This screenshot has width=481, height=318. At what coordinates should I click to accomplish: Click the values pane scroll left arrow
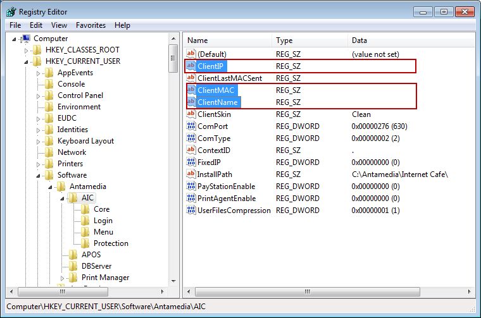tap(189, 291)
